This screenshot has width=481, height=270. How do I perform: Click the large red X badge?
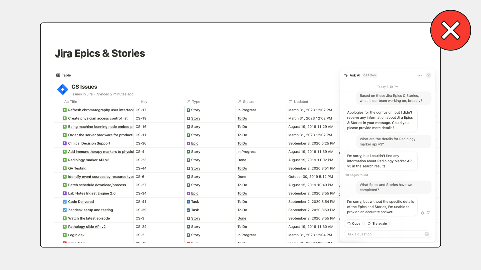(450, 30)
